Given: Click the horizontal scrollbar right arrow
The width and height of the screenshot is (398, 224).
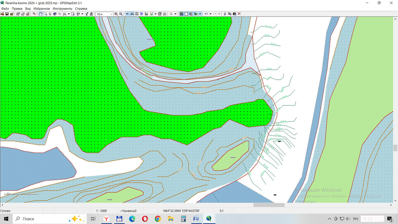Looking at the screenshot, I should [x=391, y=205].
